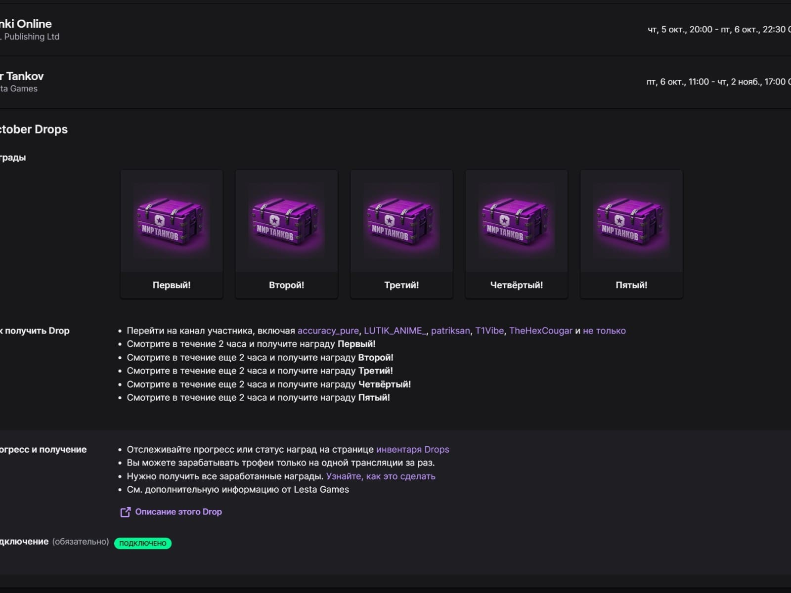Click the ПОДКЛЮЧЕНО connection status badge
Image resolution: width=791 pixels, height=593 pixels.
(143, 543)
